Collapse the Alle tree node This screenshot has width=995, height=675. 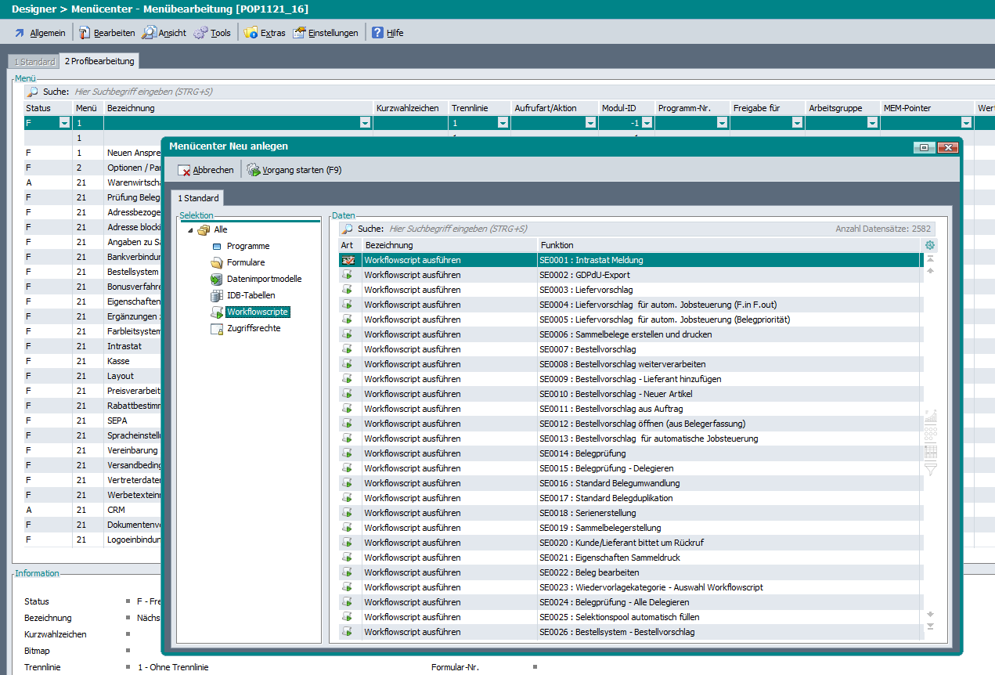[x=190, y=230]
